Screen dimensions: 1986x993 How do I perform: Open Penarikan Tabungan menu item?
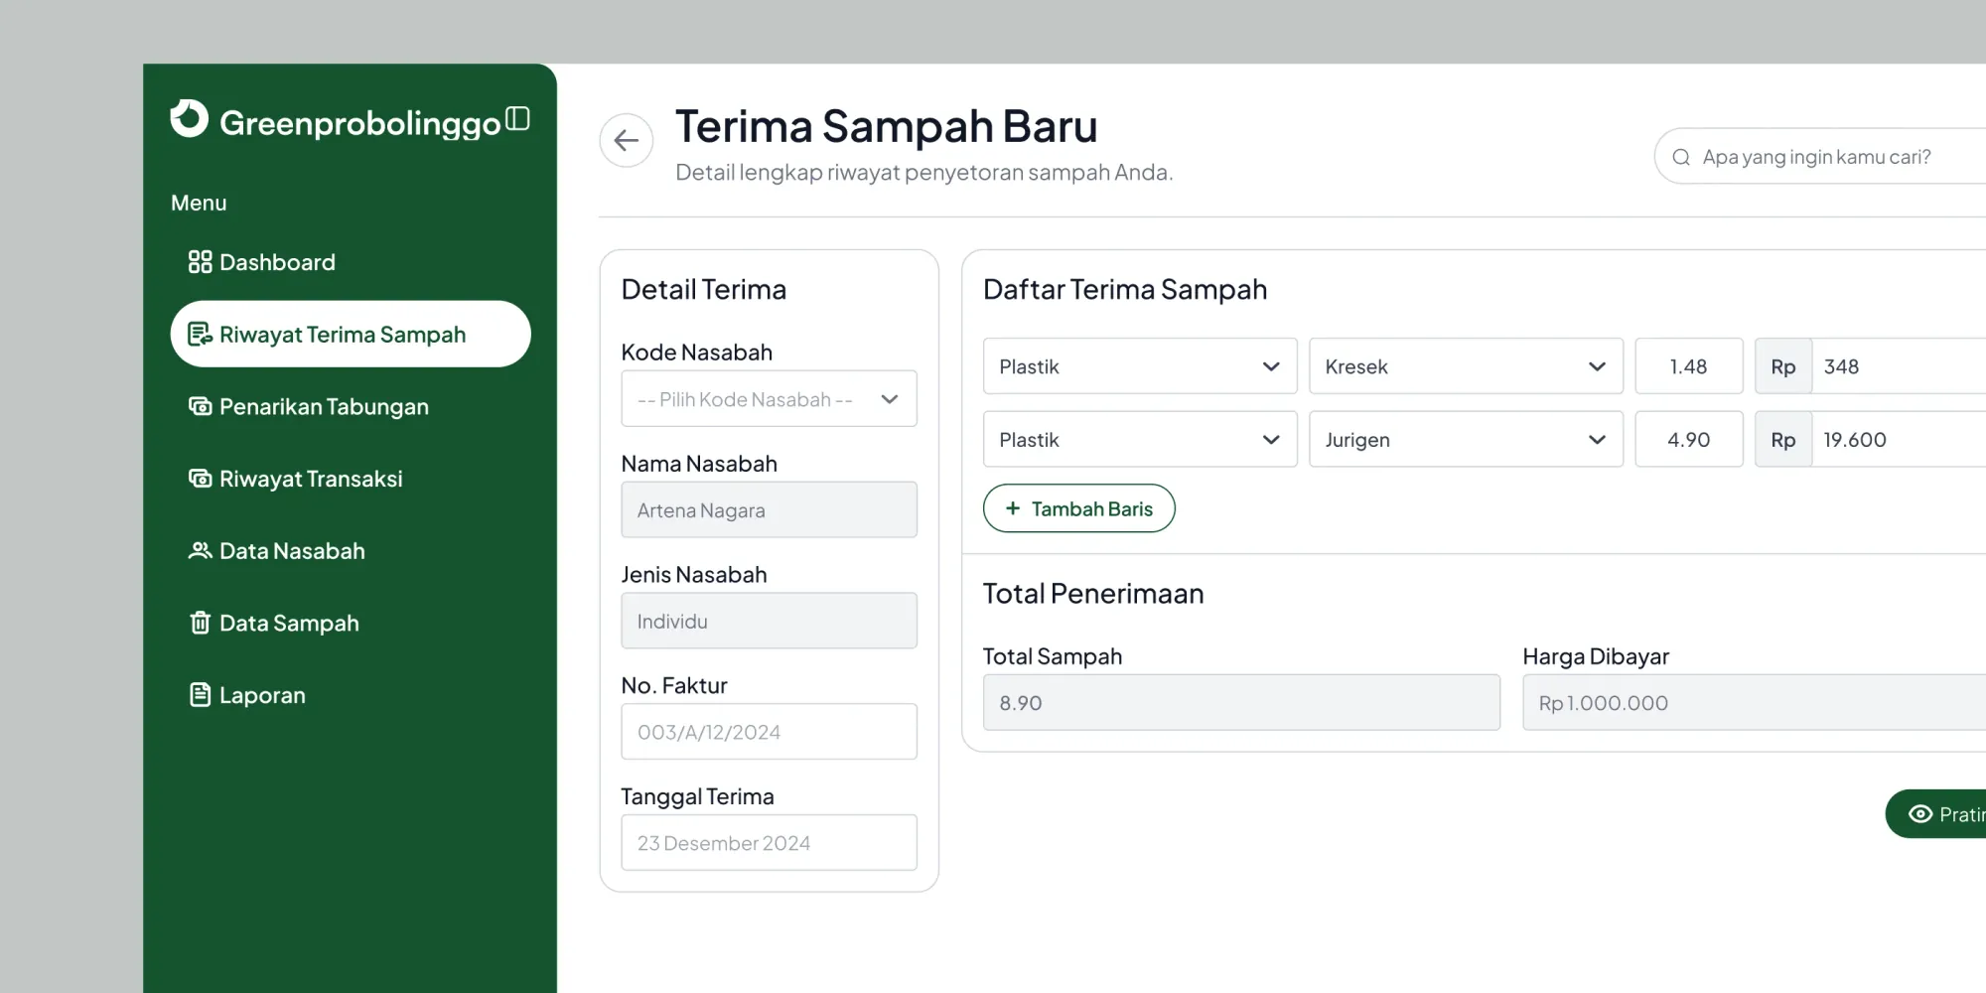tap(351, 406)
